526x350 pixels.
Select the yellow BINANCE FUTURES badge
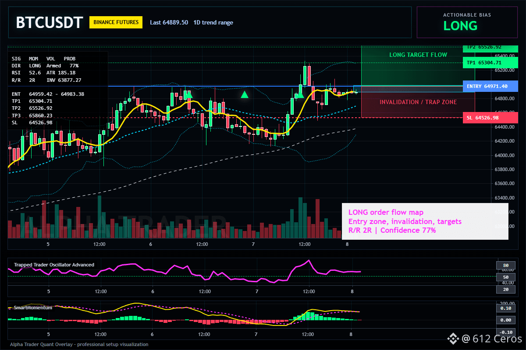(x=116, y=22)
